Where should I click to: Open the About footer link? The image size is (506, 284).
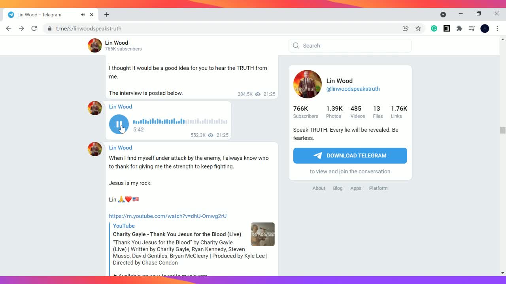click(x=319, y=188)
